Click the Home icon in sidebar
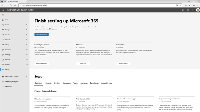This screenshot has width=200, height=112. [3, 20]
